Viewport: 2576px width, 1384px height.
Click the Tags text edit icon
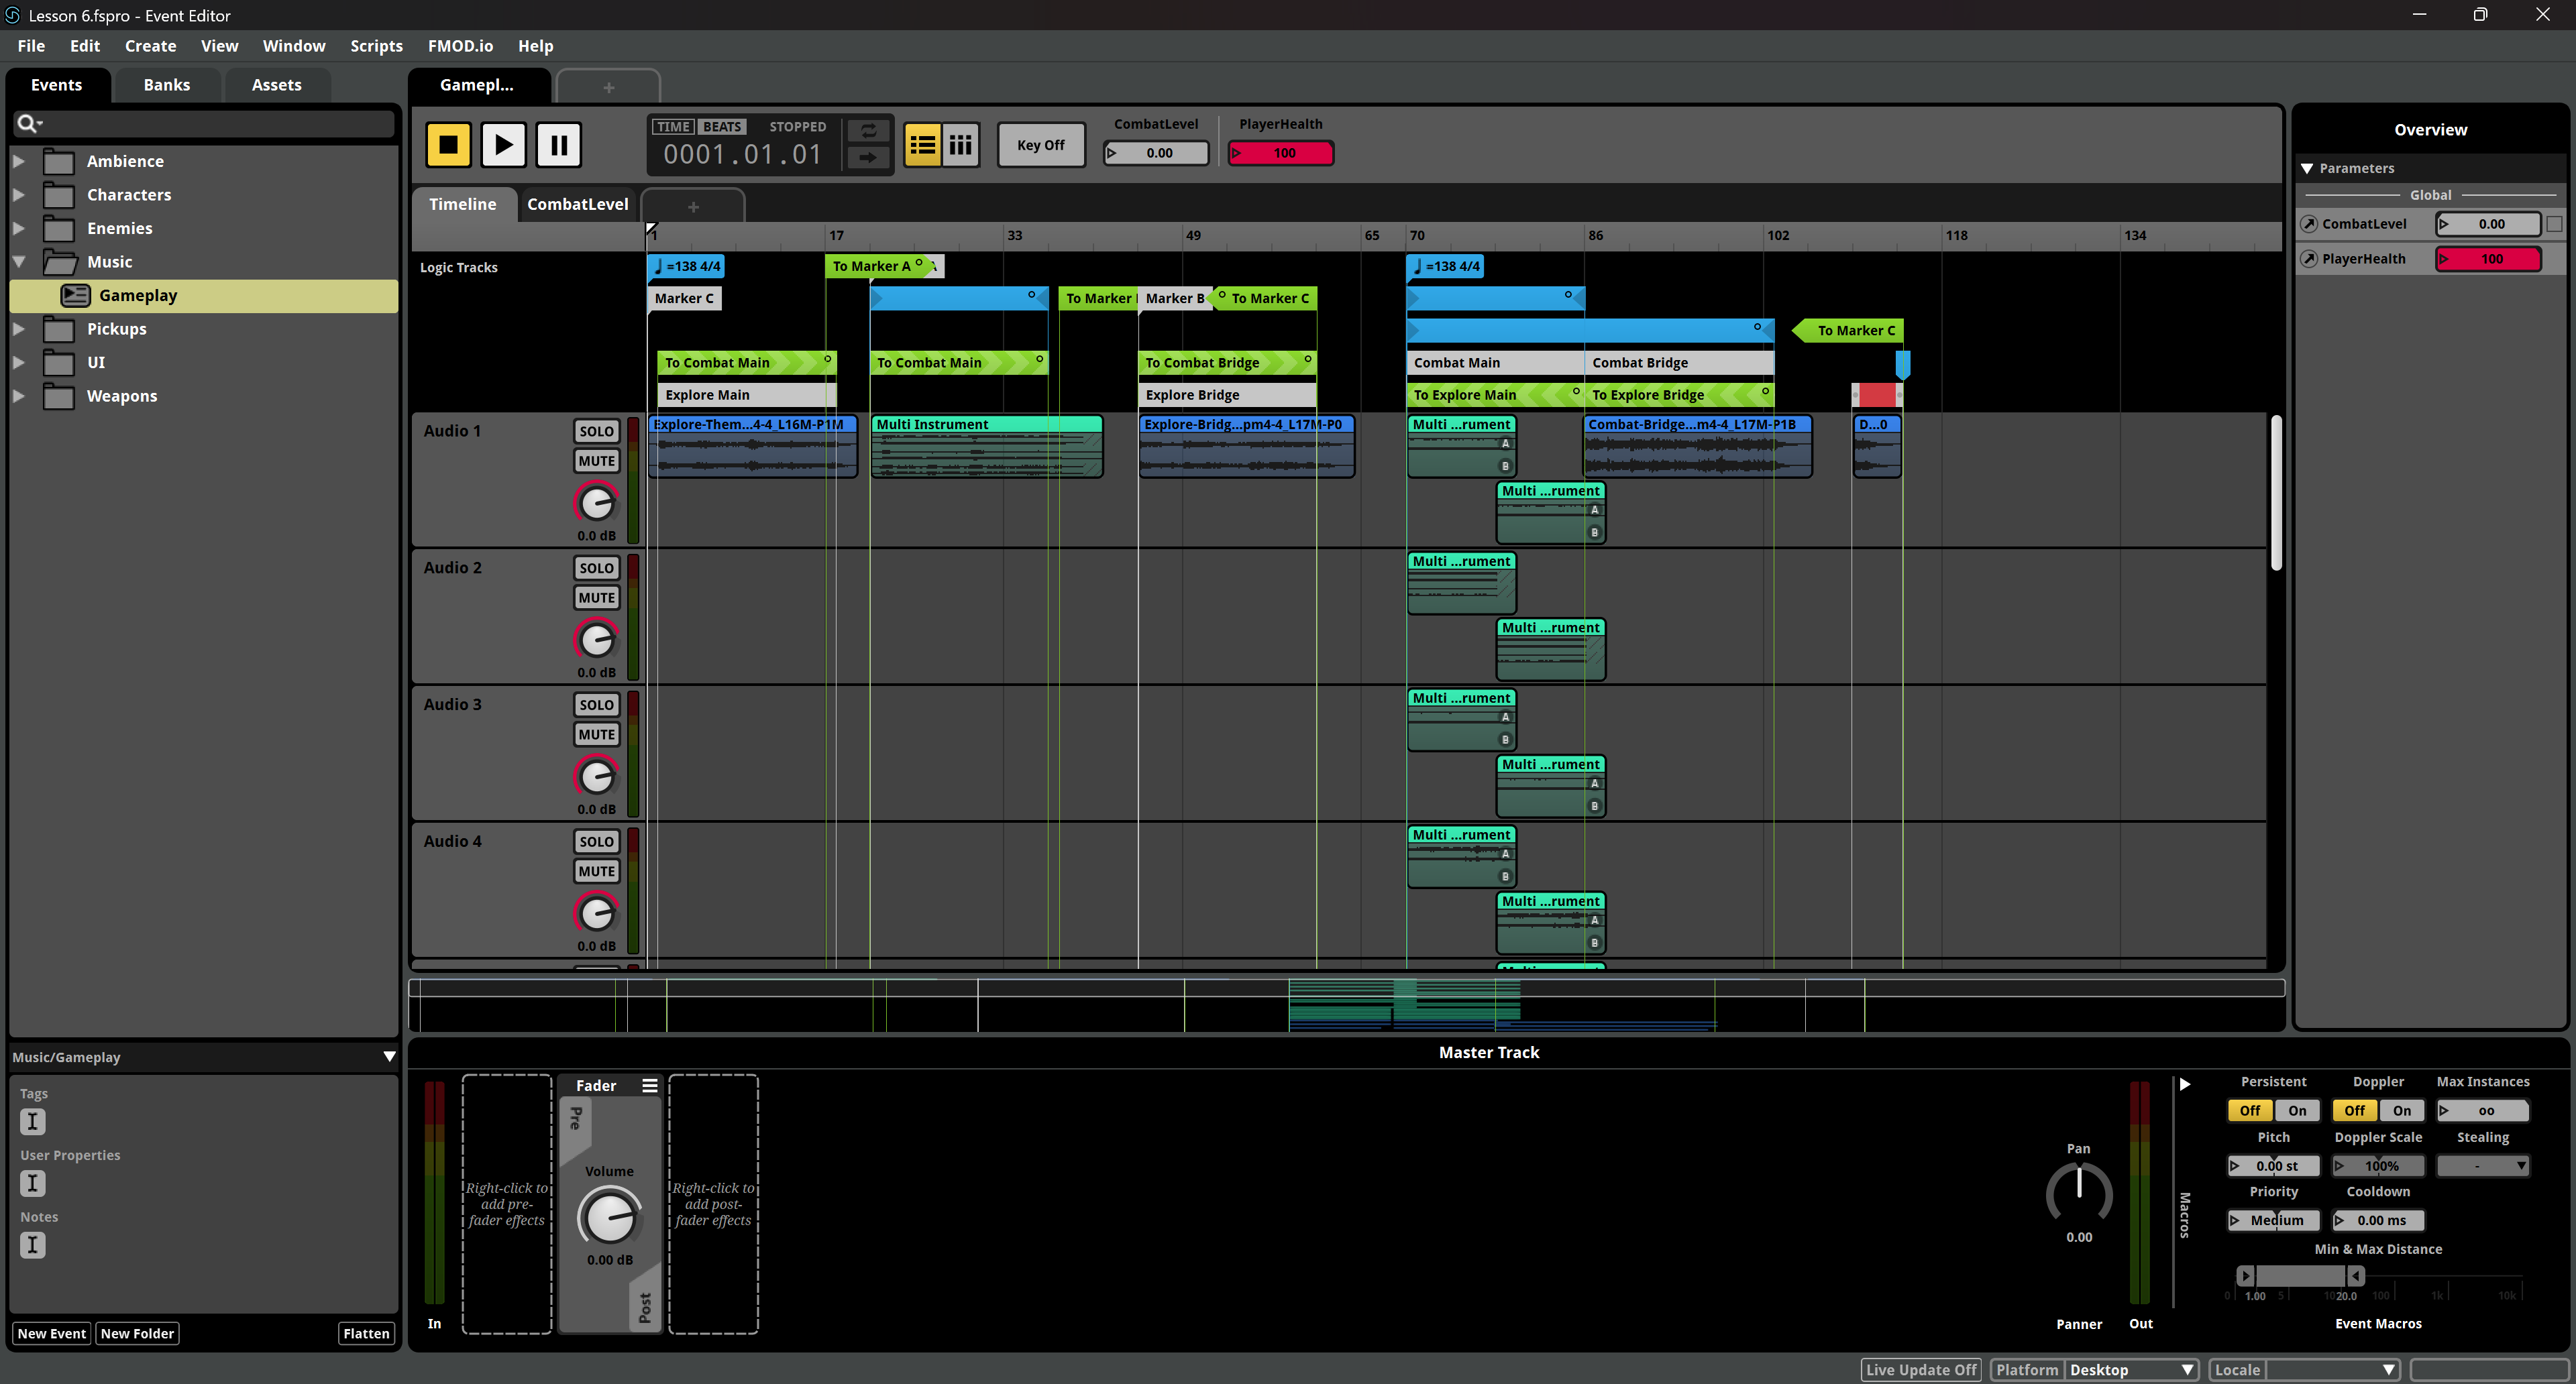click(x=33, y=1121)
